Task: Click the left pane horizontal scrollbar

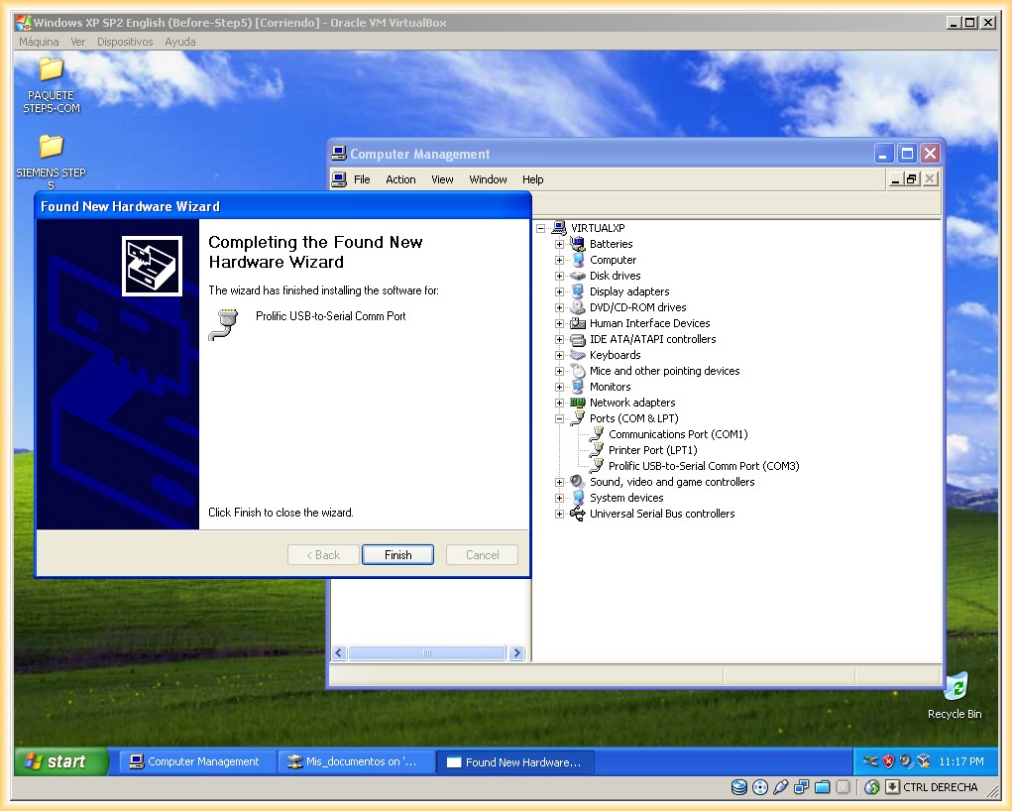Action: pyautogui.click(x=427, y=653)
